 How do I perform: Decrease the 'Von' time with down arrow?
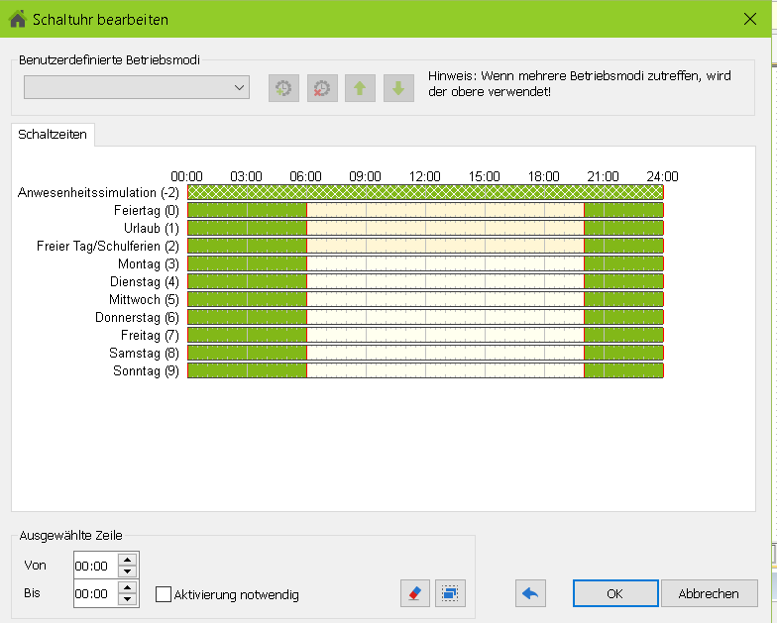point(127,571)
